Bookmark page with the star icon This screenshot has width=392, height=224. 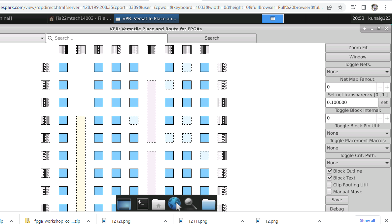coord(340,7)
